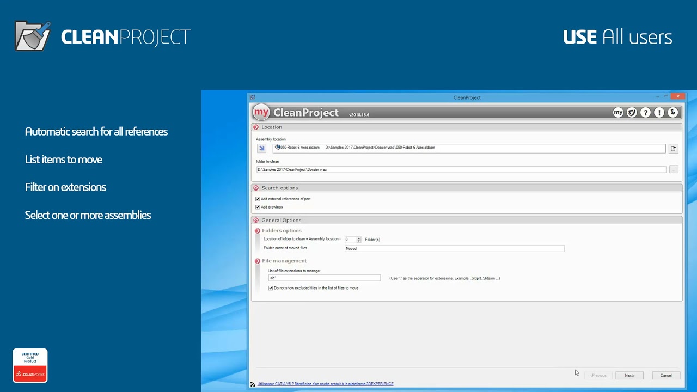Click the RSS feed icon at the dialog bottom
The height and width of the screenshot is (392, 697).
pyautogui.click(x=253, y=384)
